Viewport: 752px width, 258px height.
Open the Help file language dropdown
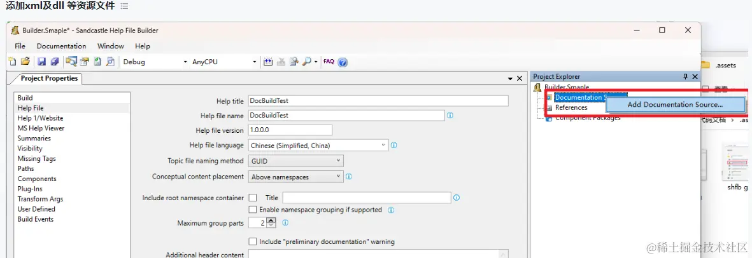[x=318, y=145]
